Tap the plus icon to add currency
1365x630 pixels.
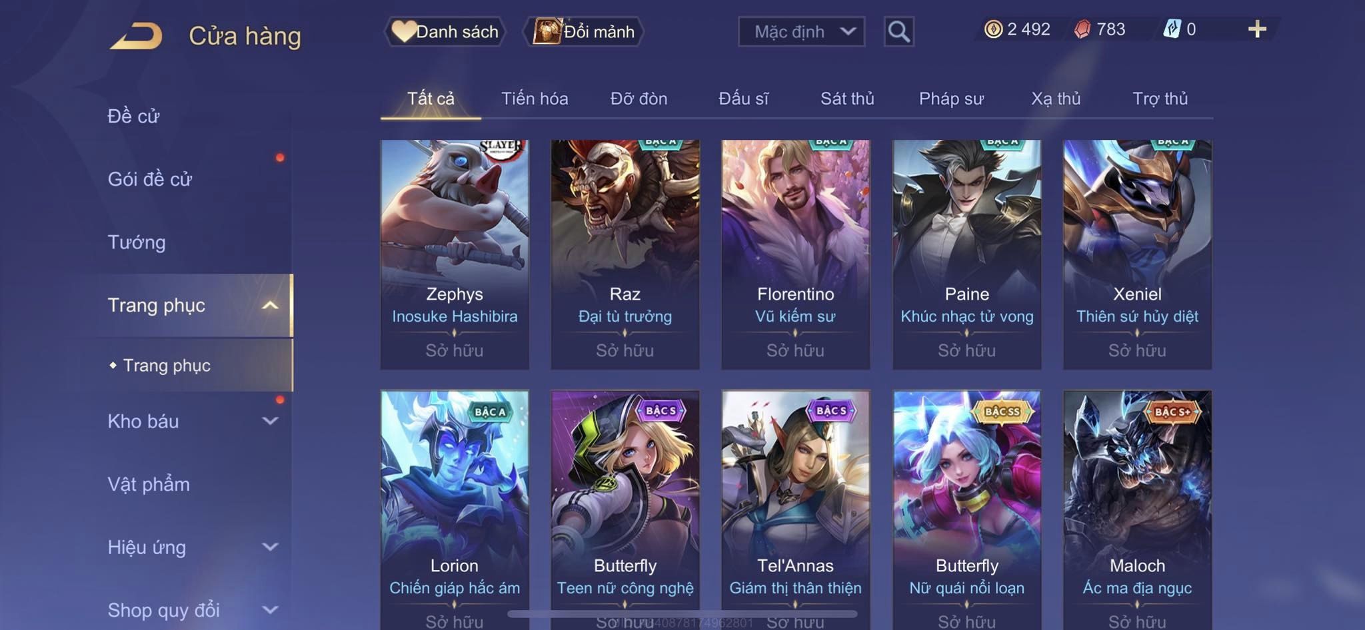(1257, 29)
